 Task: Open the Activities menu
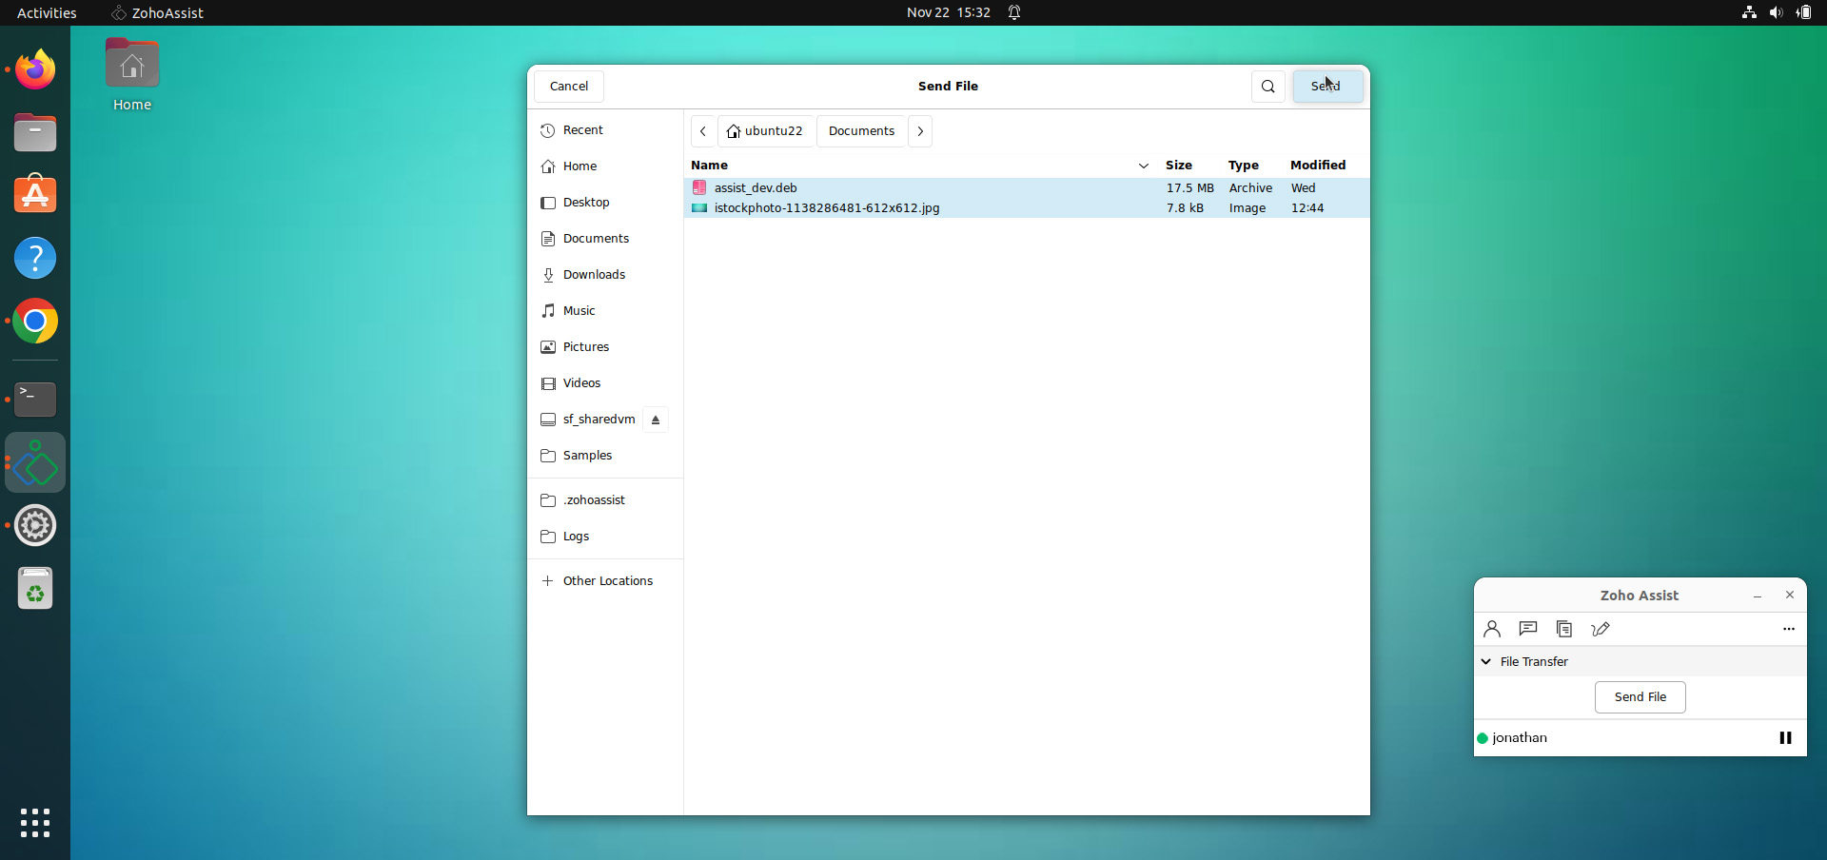47,12
